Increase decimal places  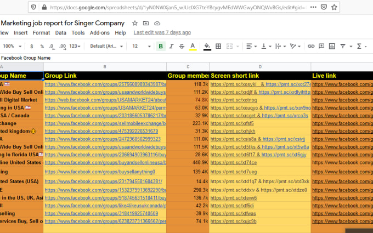pyautogui.click(x=63, y=47)
